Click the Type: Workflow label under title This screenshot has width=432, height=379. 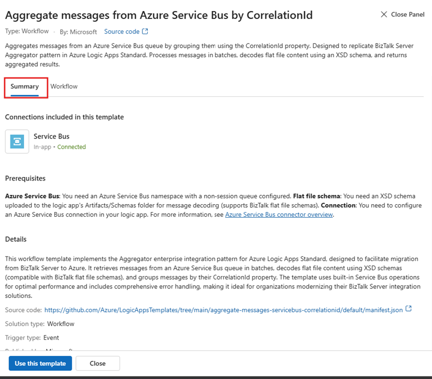coord(26,32)
